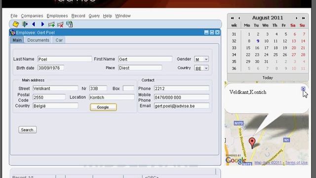Click the Google button
This screenshot has width=316, height=178.
103,107
